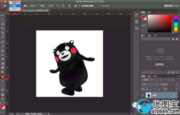Select the Move tool
This screenshot has width=180, height=115.
tap(3, 15)
